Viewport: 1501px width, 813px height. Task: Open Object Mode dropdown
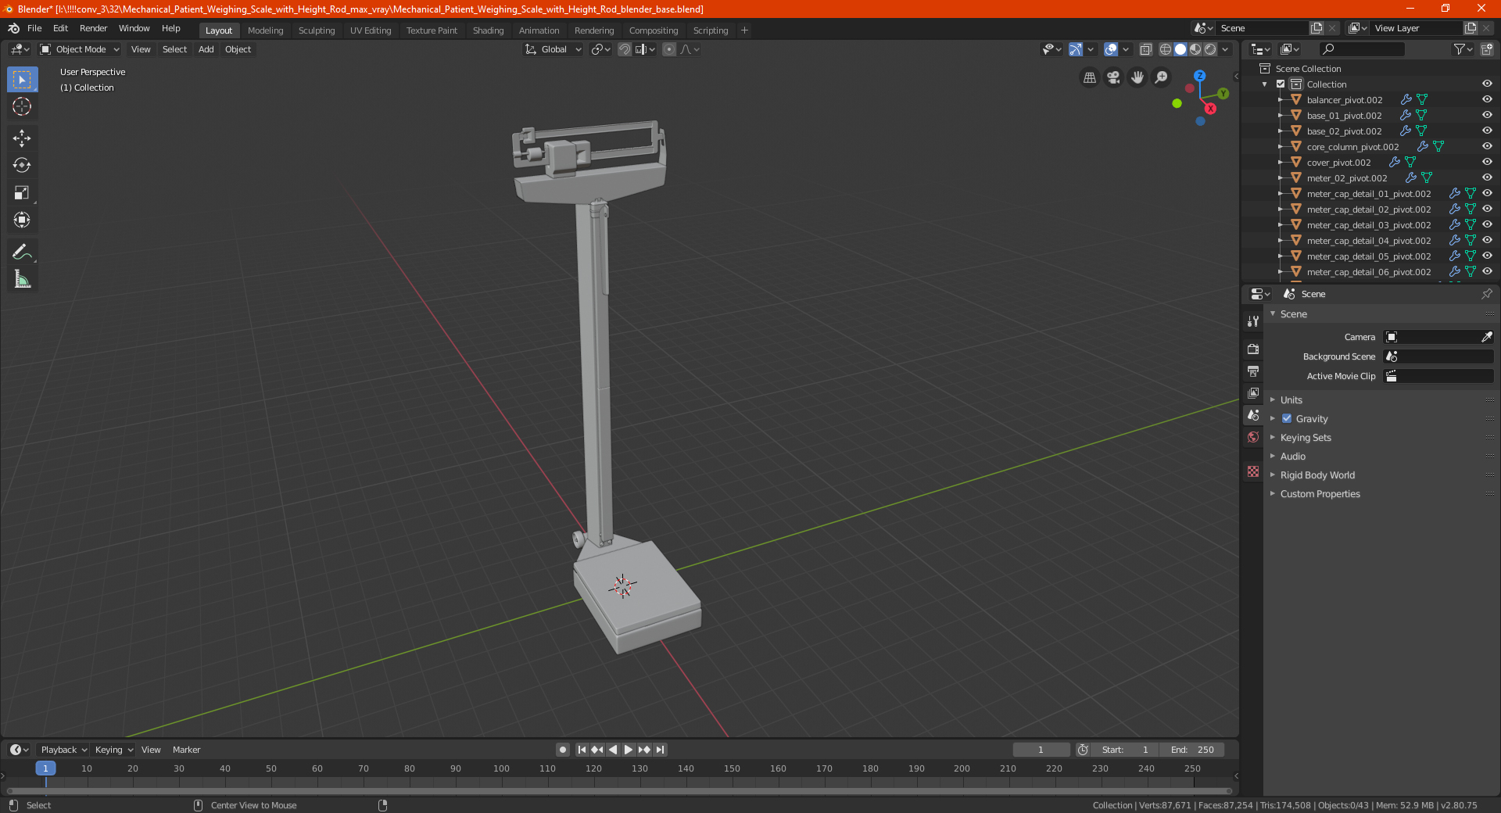(80, 49)
